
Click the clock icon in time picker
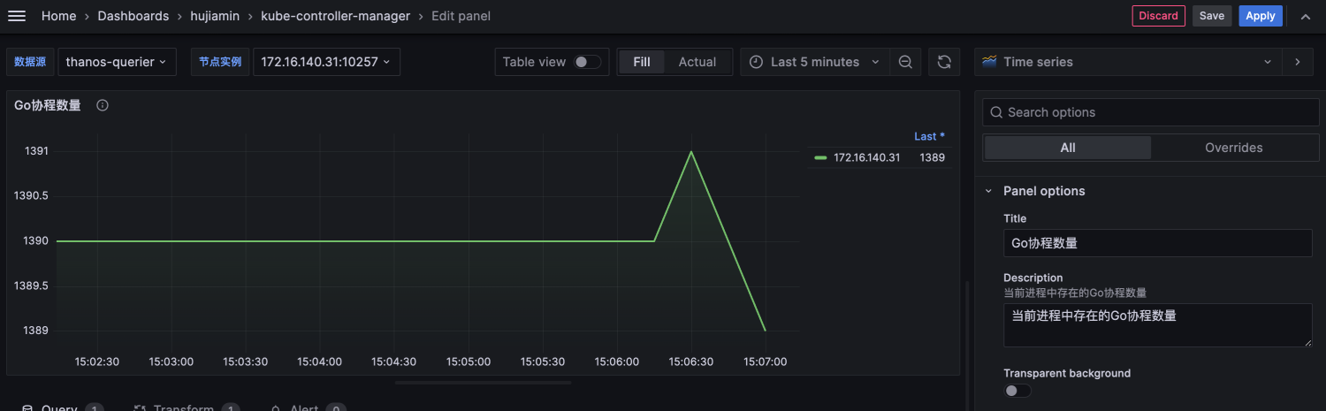(x=756, y=62)
